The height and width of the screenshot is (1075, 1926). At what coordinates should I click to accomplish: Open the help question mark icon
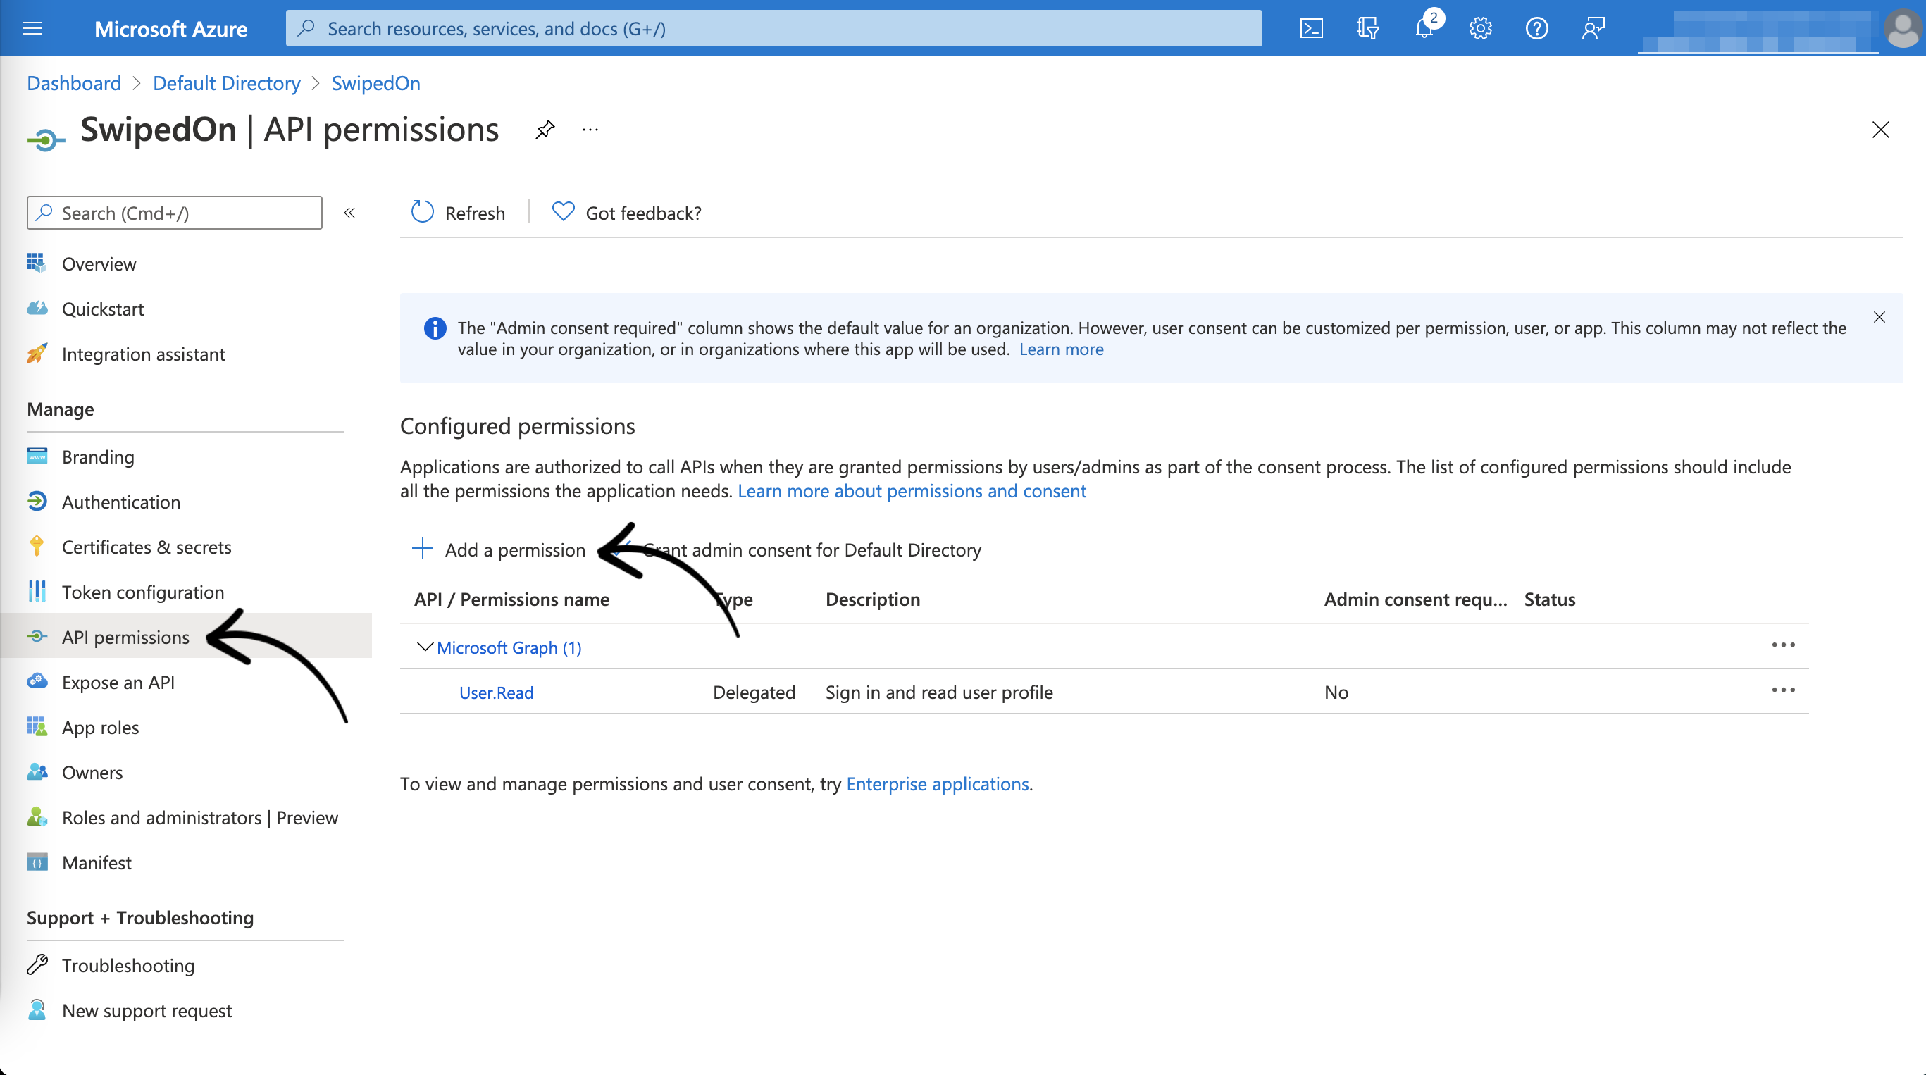point(1536,28)
